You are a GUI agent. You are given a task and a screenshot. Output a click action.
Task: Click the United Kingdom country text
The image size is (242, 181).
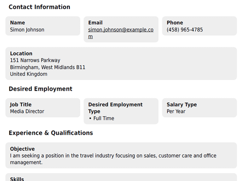click(29, 74)
